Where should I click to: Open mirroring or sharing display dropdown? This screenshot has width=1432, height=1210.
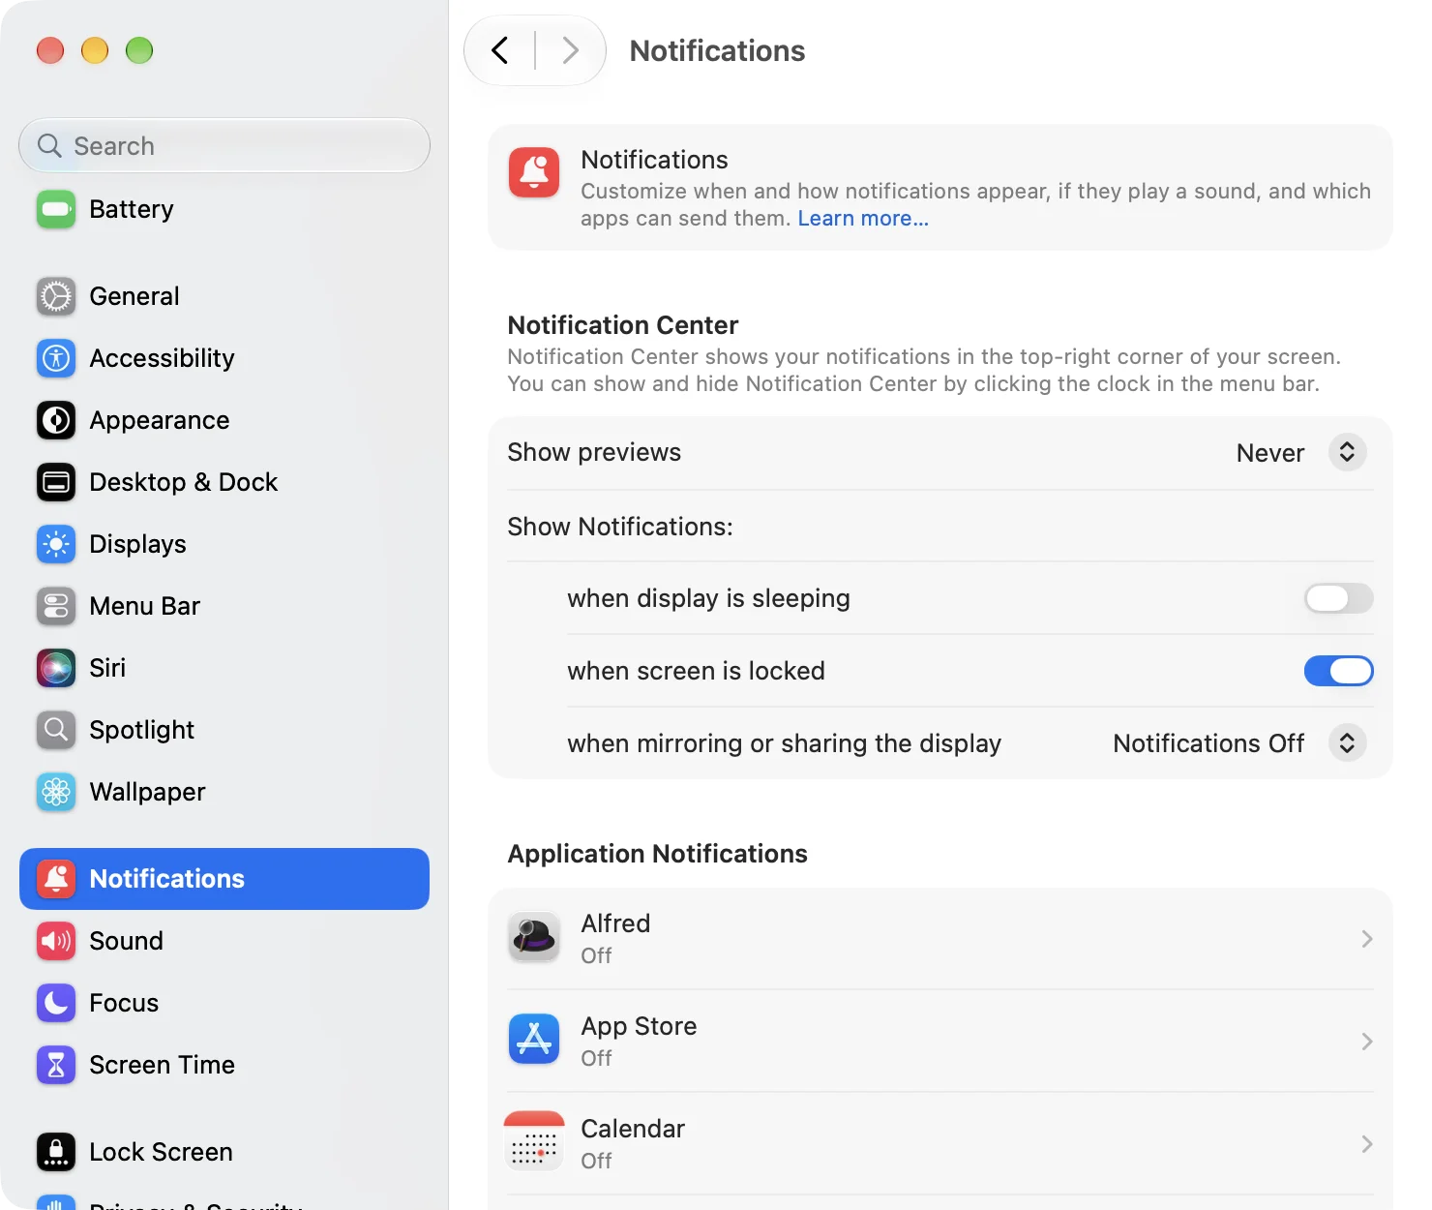1347,743
